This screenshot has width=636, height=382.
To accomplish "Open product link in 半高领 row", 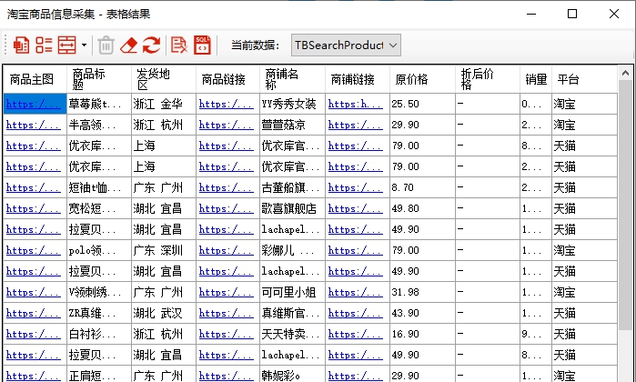I will pos(226,125).
